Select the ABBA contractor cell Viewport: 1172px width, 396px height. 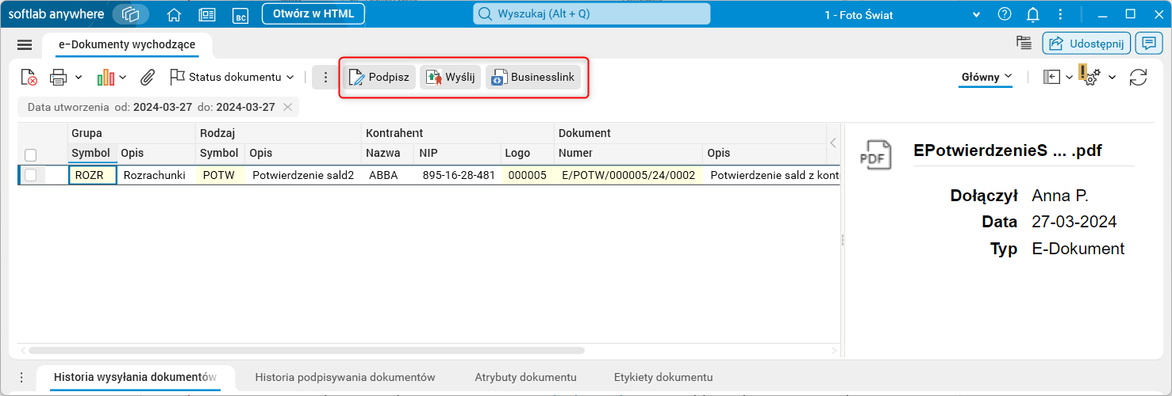(x=389, y=175)
